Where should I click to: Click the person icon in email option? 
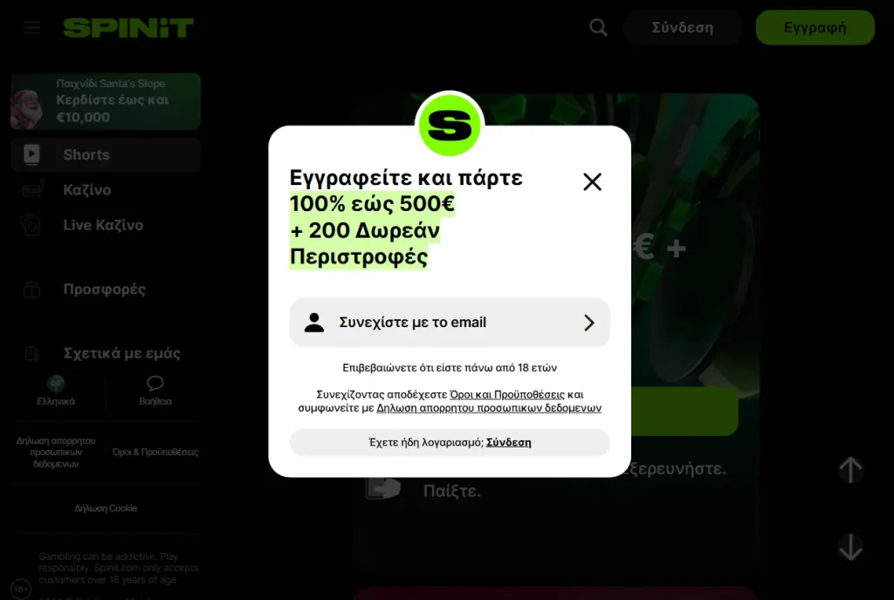pyautogui.click(x=313, y=322)
